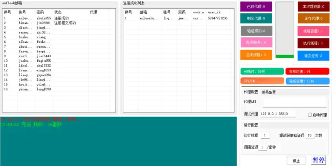The image size is (332, 166).
Task: Click the cookie column header
Action: click(199, 12)
